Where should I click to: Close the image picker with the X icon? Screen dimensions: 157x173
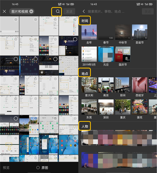(4, 11)
